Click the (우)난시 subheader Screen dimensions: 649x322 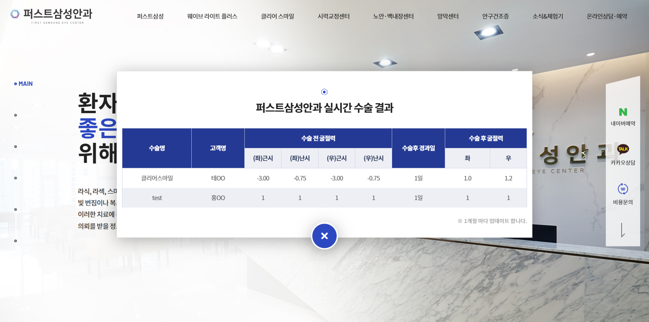coord(374,158)
